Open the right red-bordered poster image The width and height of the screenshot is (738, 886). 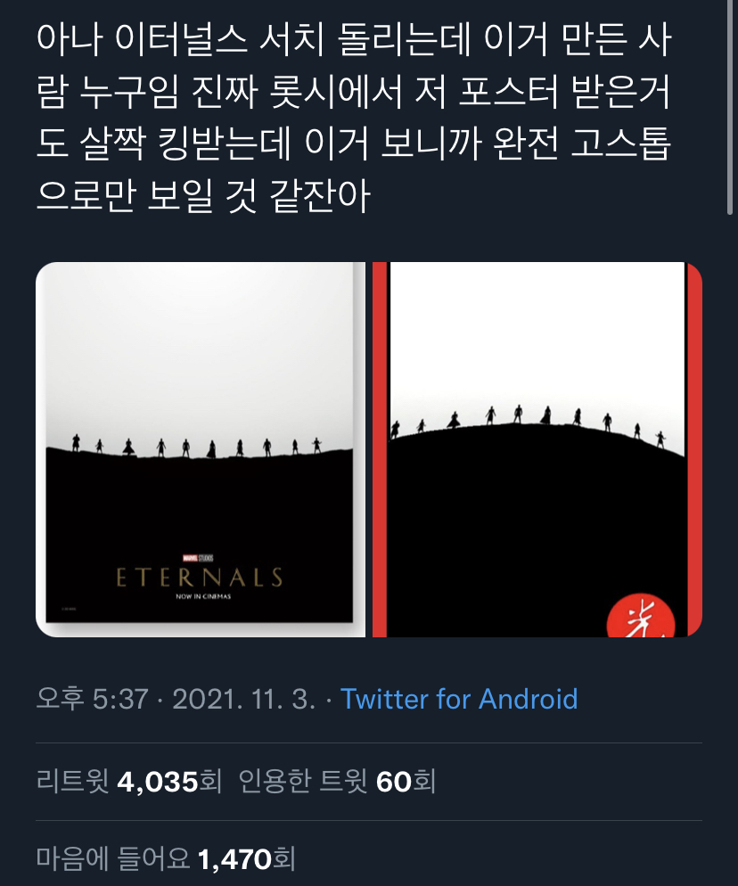pyautogui.click(x=537, y=449)
